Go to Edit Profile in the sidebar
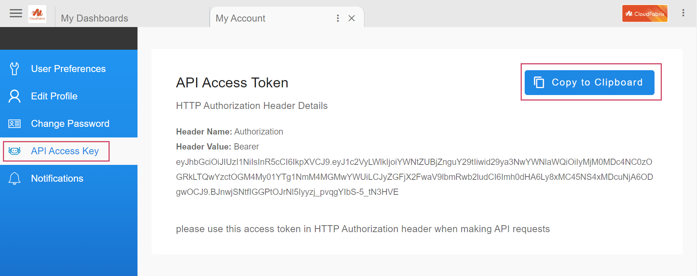The image size is (697, 276). click(54, 96)
